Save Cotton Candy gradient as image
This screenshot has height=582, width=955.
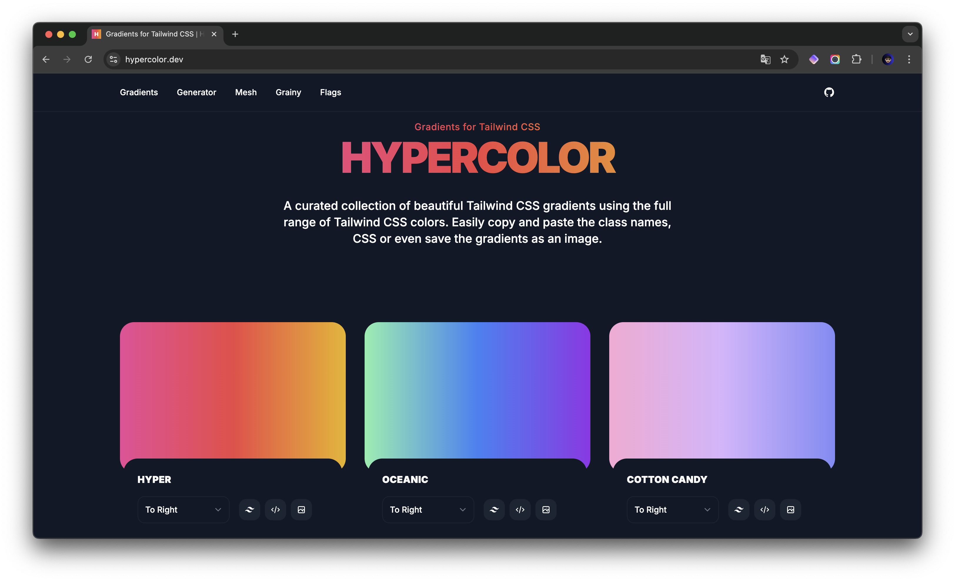[790, 509]
